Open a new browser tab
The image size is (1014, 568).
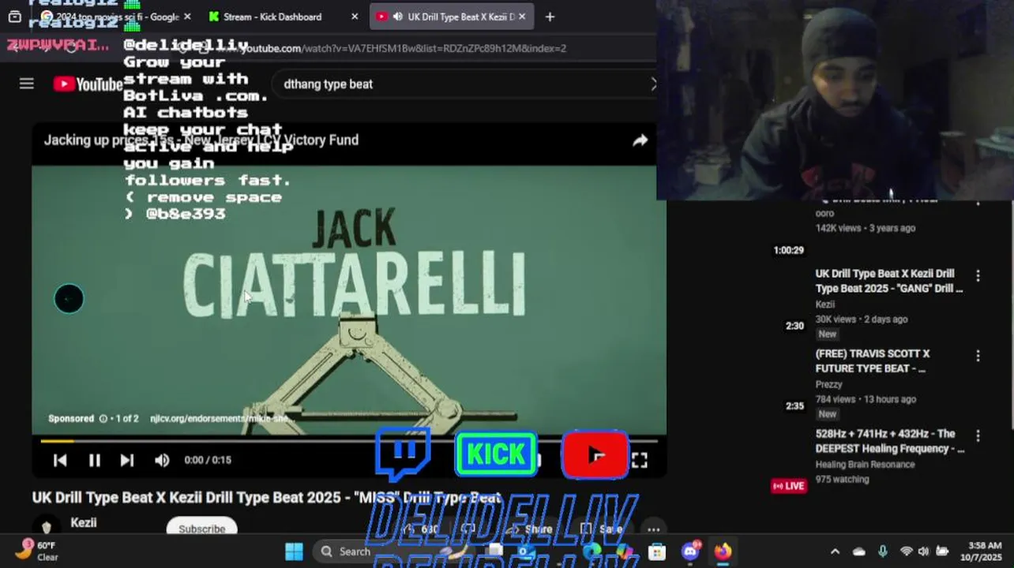click(x=550, y=17)
